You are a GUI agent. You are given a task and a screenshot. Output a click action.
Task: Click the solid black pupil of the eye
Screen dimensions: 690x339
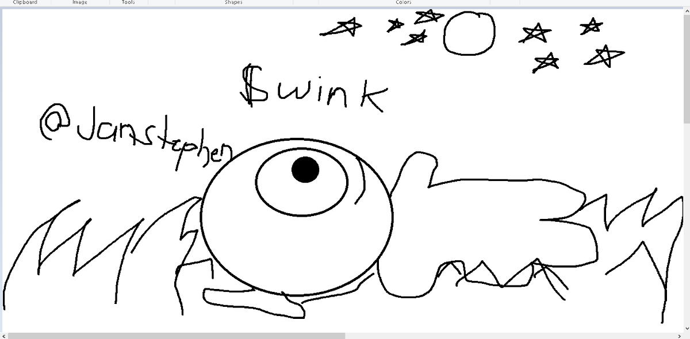tap(305, 169)
